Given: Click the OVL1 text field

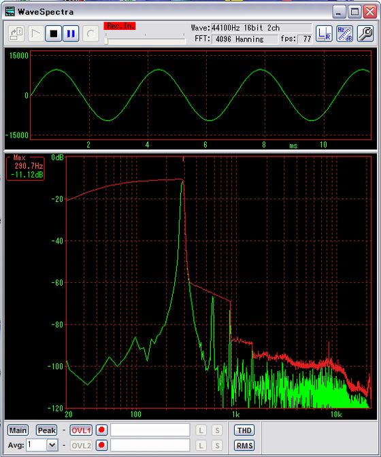Looking at the screenshot, I should point(150,430).
